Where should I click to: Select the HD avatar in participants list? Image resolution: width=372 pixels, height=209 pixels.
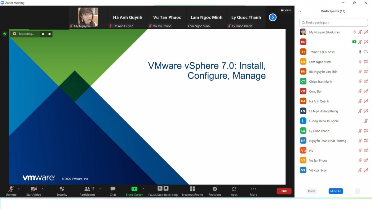click(x=303, y=42)
